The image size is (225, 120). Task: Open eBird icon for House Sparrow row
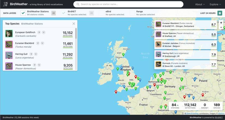[x=35, y=65]
